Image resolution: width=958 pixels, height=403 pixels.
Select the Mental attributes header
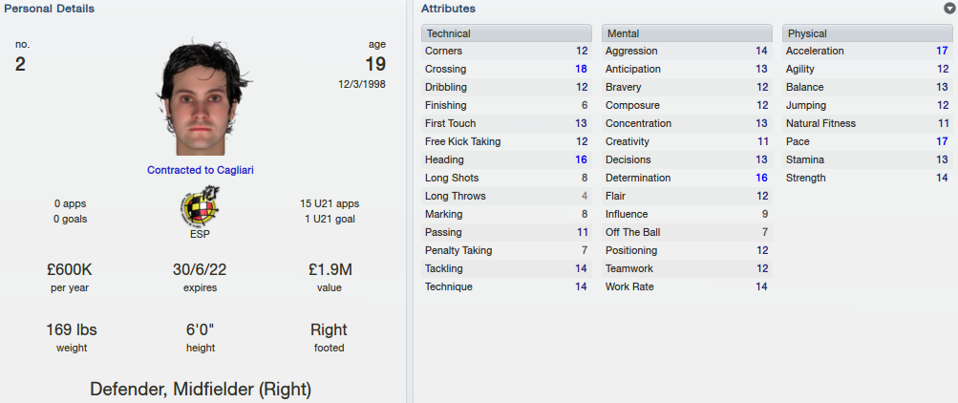click(687, 33)
